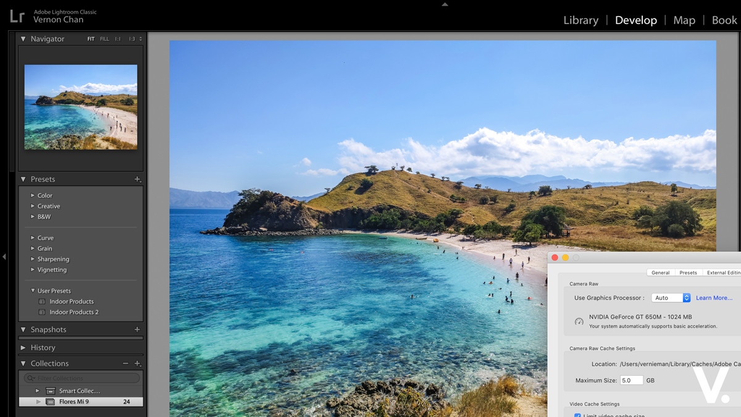Image resolution: width=741 pixels, height=417 pixels.
Task: Hide left panel group with side arrow
Action: point(4,256)
